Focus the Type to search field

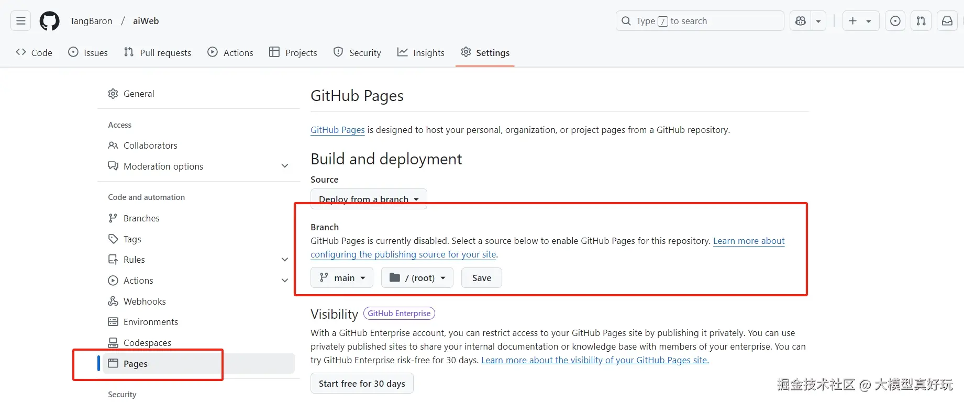point(700,21)
